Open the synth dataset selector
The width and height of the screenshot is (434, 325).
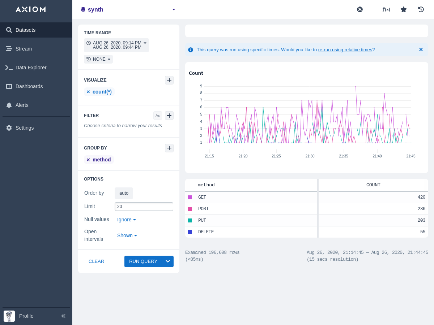click(x=128, y=9)
